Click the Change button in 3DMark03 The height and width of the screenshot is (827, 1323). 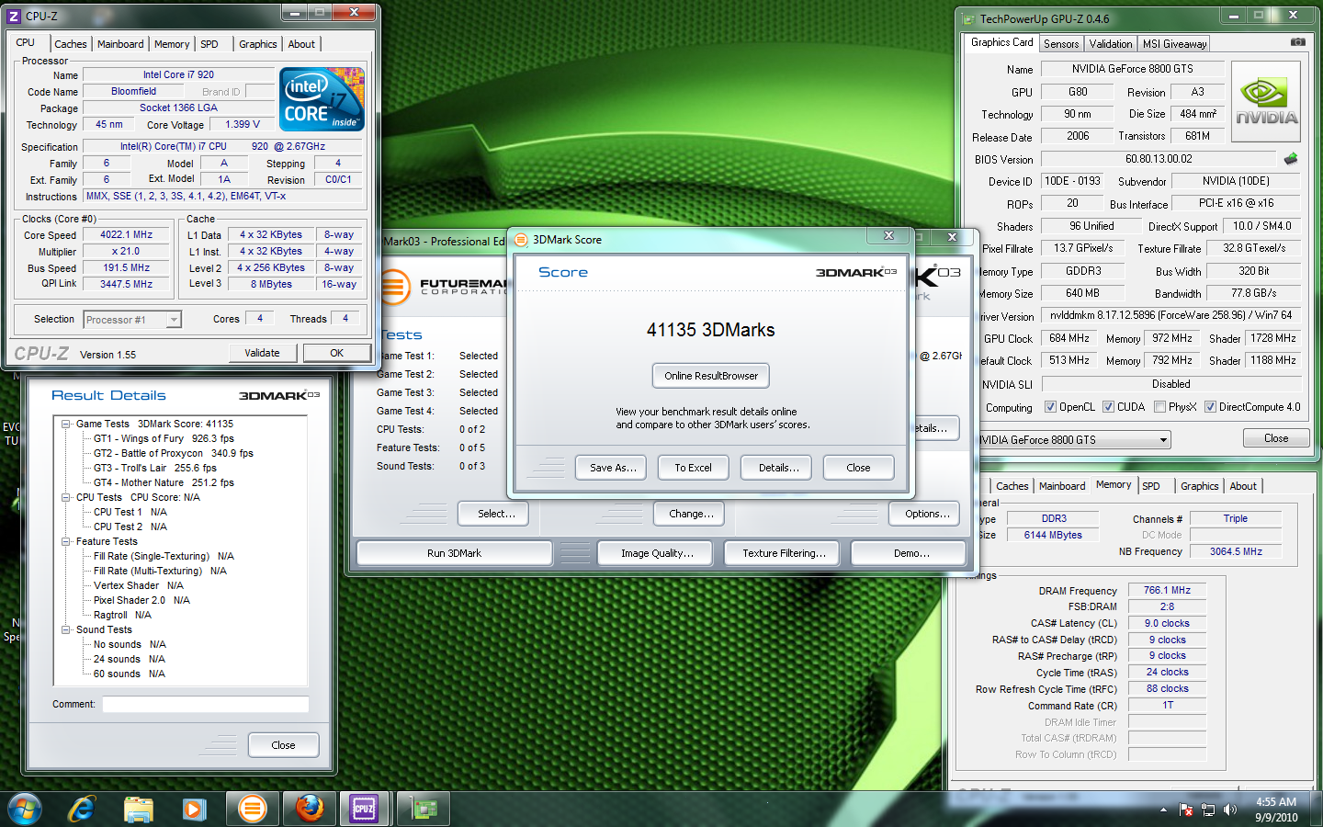pos(691,514)
